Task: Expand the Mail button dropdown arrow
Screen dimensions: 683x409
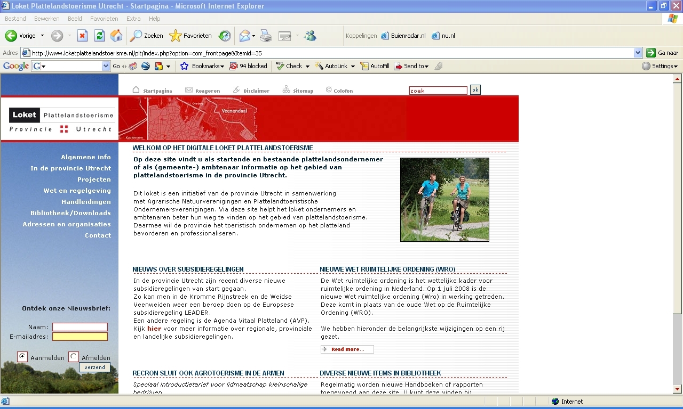Action: click(x=254, y=36)
